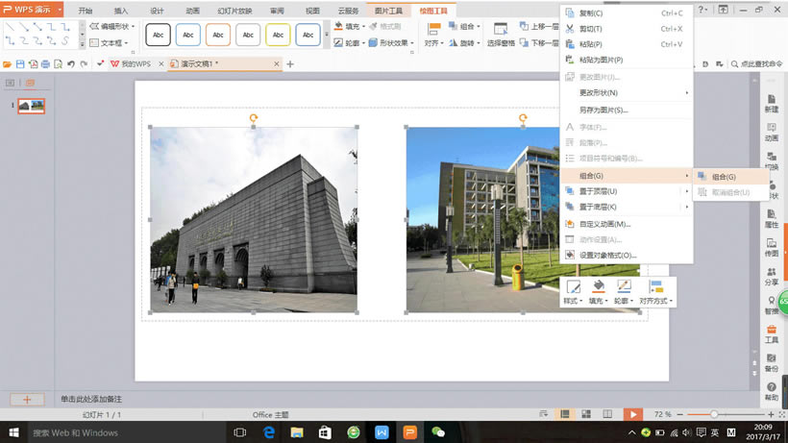Click the Save icon in quick access bar
The height and width of the screenshot is (443, 788).
click(x=20, y=64)
